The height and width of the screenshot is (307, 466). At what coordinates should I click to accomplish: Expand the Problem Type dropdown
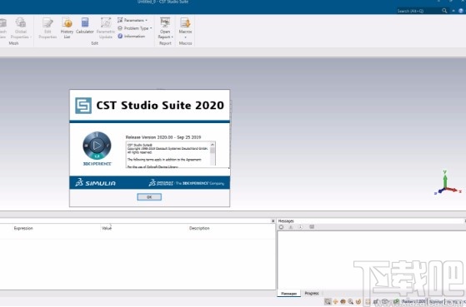coord(134,28)
